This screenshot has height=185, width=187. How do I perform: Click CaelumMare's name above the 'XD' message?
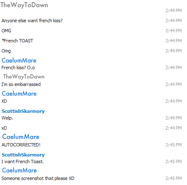point(19,94)
